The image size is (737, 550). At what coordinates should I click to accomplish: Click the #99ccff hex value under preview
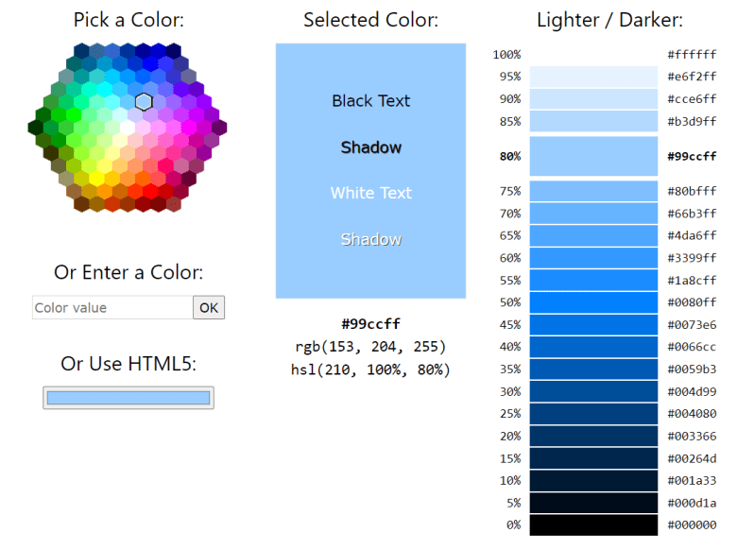coord(370,324)
